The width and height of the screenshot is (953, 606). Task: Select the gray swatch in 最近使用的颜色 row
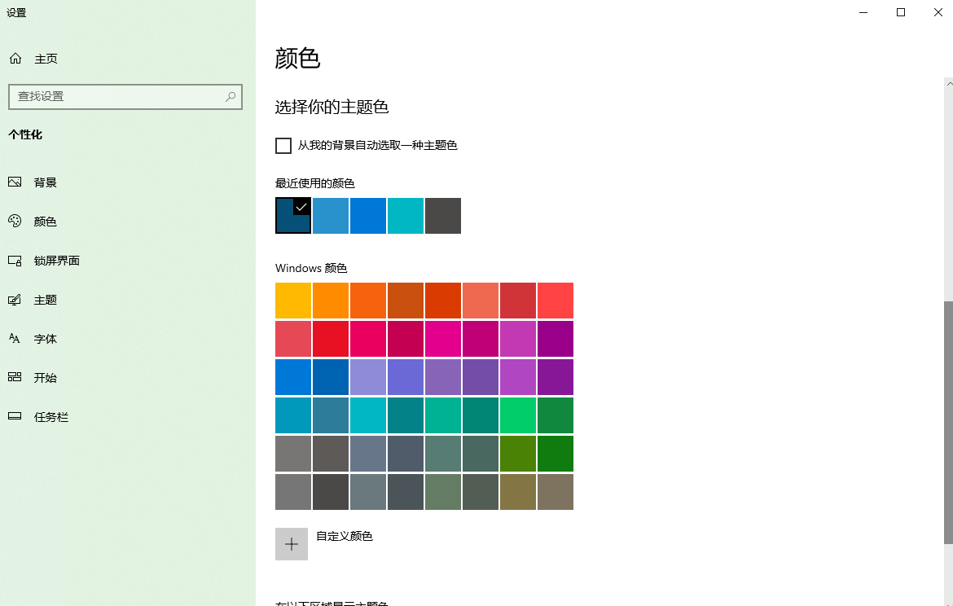442,215
